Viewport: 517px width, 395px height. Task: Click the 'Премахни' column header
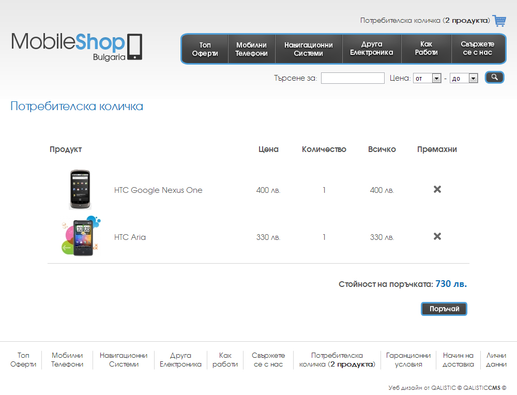[x=437, y=149]
